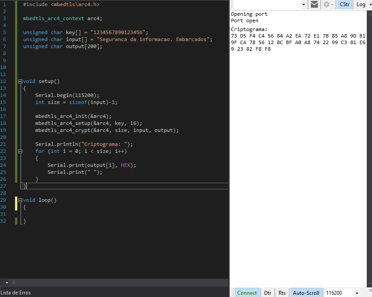Open the dropdown arrow next to Log

pyautogui.click(x=370, y=4)
